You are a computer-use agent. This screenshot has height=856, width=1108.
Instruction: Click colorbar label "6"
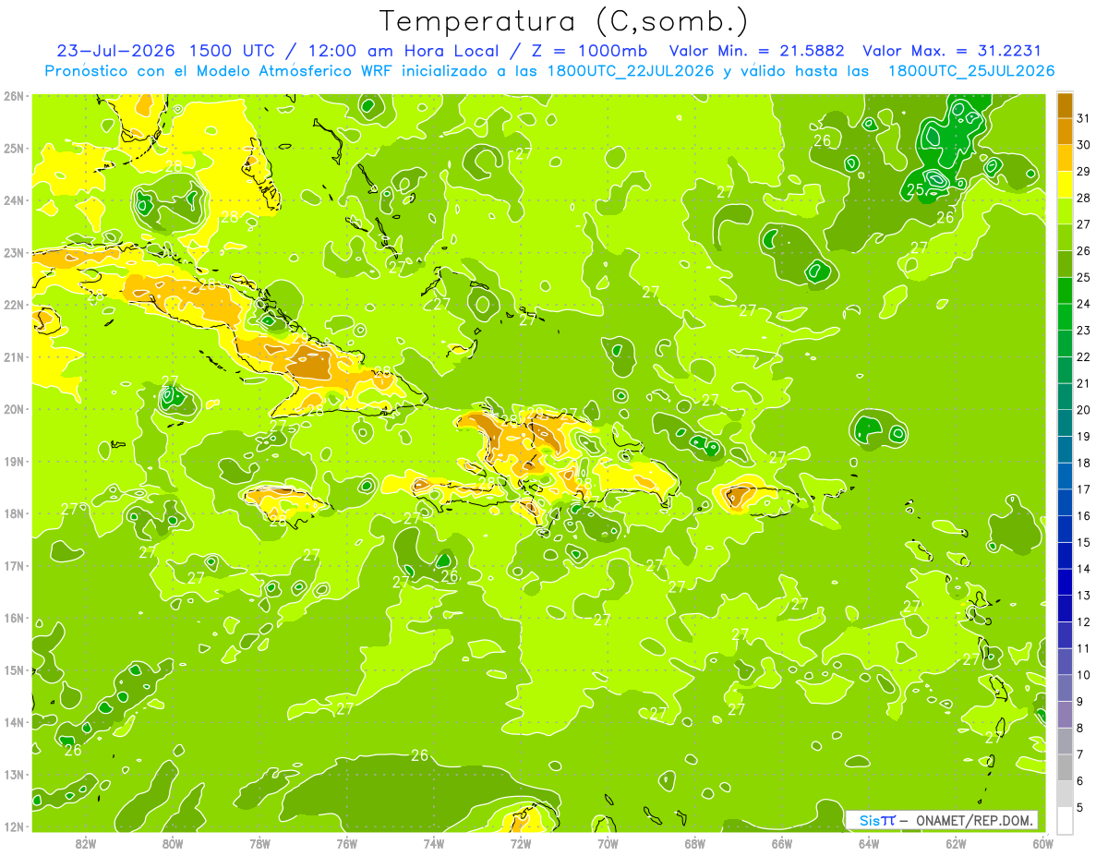click(x=1080, y=781)
